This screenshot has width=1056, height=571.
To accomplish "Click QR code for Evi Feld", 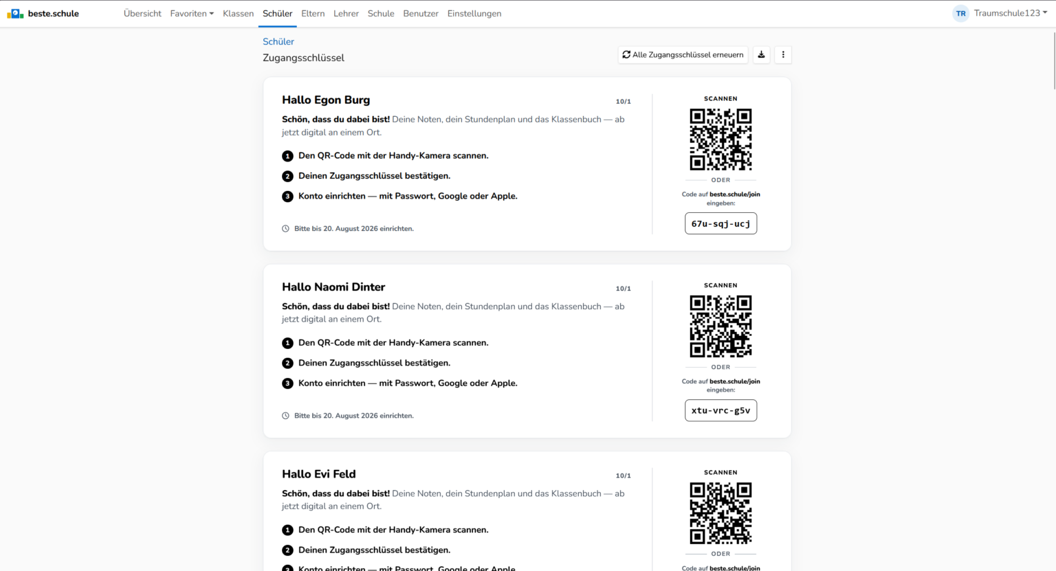I will click(720, 513).
